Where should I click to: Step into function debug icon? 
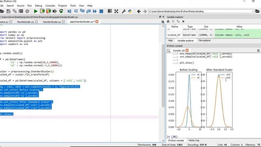tap(82, 11)
